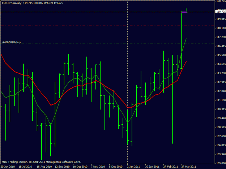Screen dimensions: 226x169
Task: Click the 119.015 price scale value
Action: coord(221,19)
